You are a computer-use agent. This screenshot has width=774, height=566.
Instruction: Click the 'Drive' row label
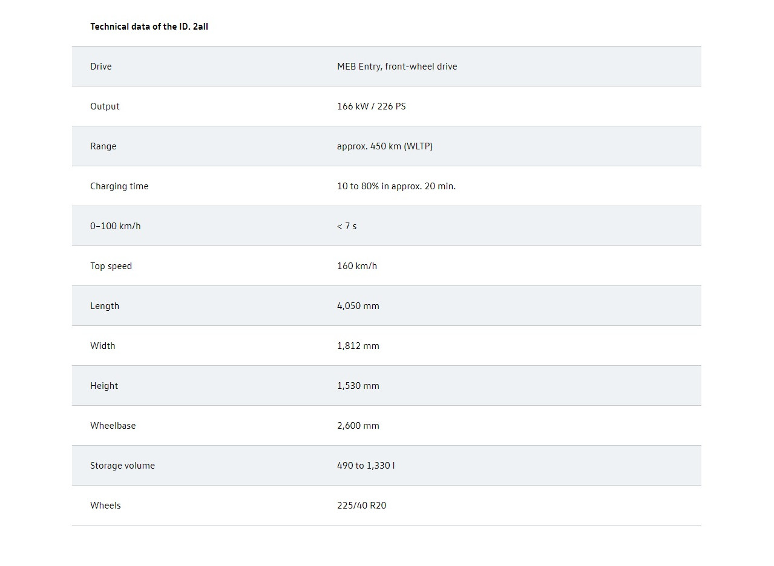coord(101,67)
